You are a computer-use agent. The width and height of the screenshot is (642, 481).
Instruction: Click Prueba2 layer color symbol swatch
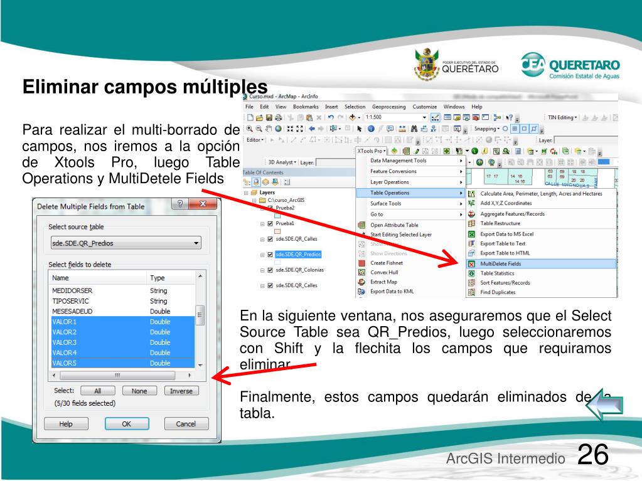click(277, 216)
